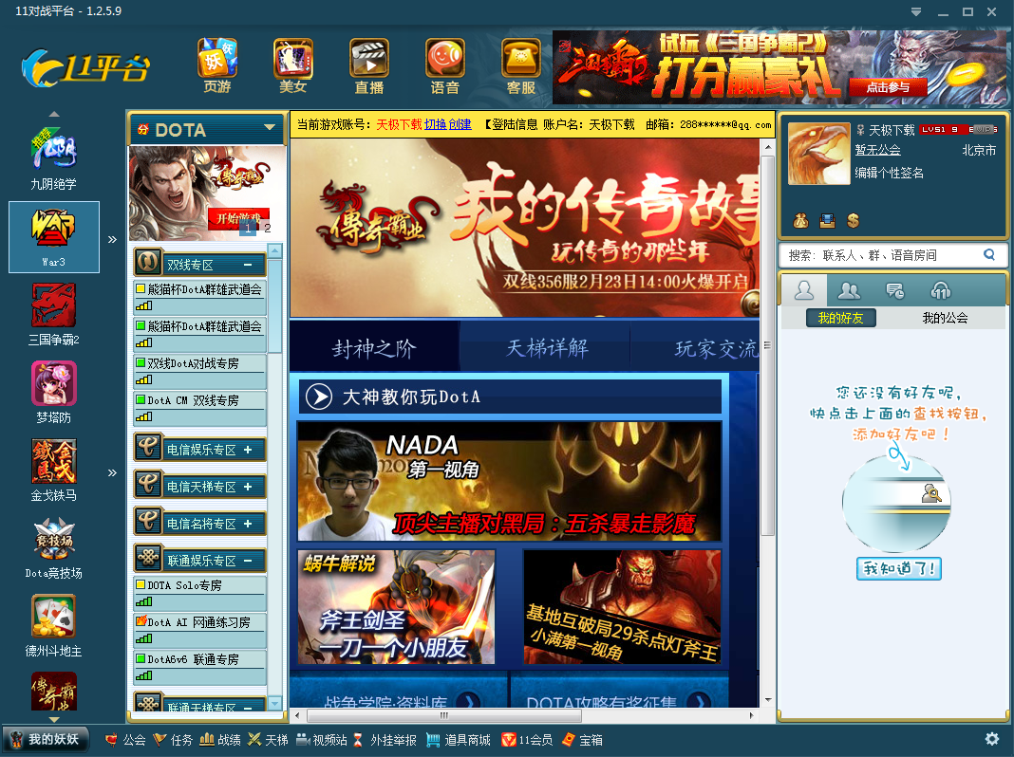The width and height of the screenshot is (1014, 757).
Task: Open the 美女 icon in top toolbar
Action: pos(293,65)
